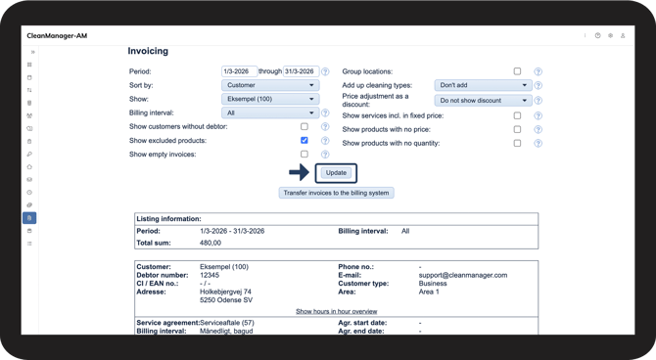Viewport: 656px width, 360px height.
Task: Open help icon for Show empty invoices
Action: coord(325,155)
